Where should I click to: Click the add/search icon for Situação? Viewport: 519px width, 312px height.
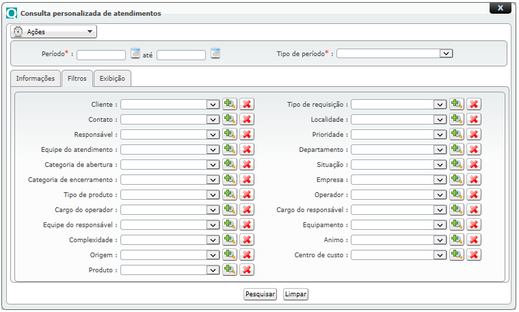coord(457,164)
